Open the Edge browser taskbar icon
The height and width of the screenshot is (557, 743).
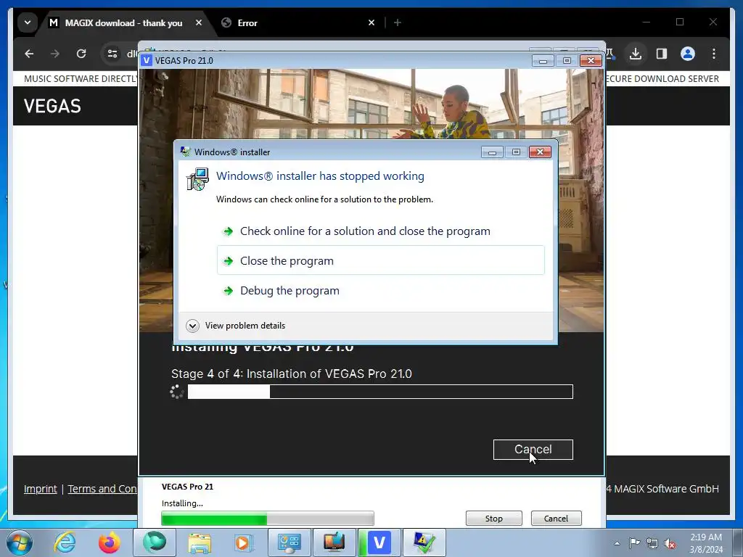[x=155, y=542]
